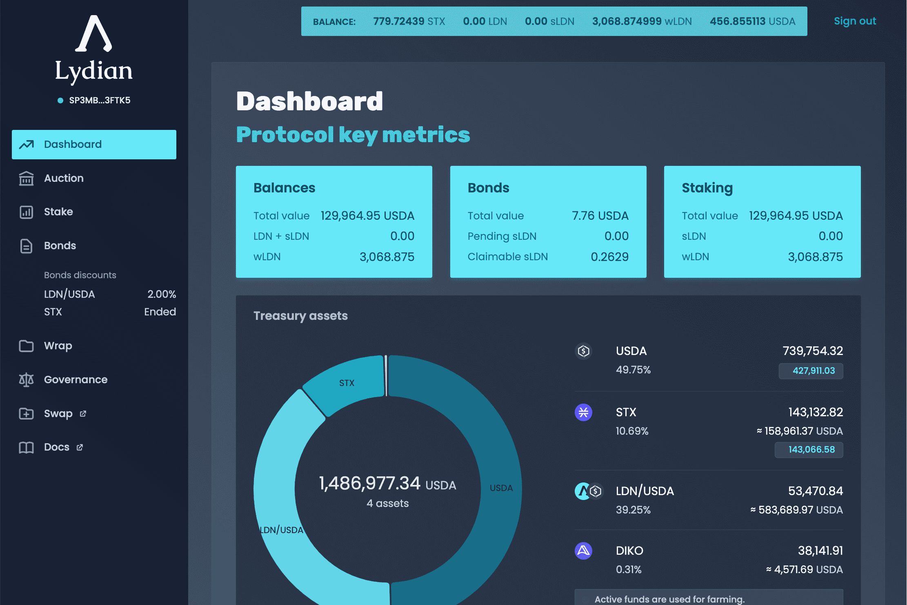Click the wallet address SP3MB...3FTK5
Screen dimensions: 907x605
click(99, 100)
